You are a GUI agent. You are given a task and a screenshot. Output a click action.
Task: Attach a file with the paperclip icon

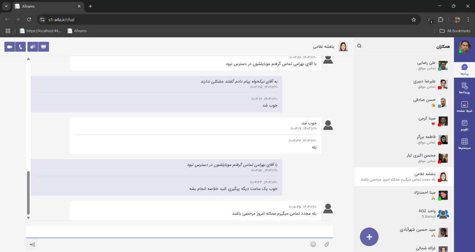pos(327,244)
